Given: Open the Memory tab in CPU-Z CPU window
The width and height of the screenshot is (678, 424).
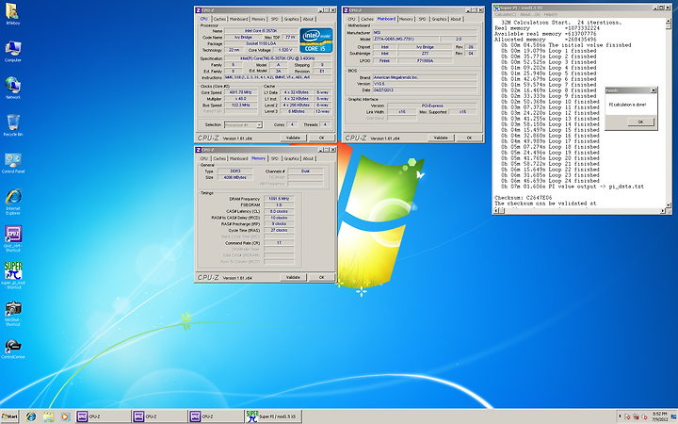Looking at the screenshot, I should (x=258, y=19).
